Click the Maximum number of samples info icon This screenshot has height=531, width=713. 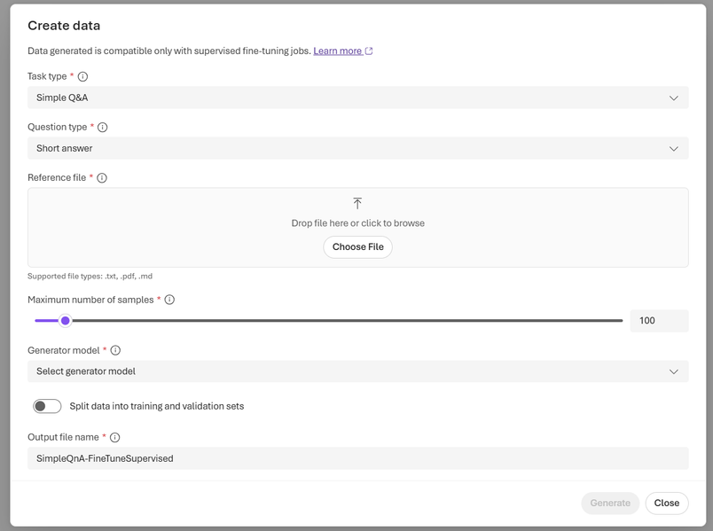point(169,300)
